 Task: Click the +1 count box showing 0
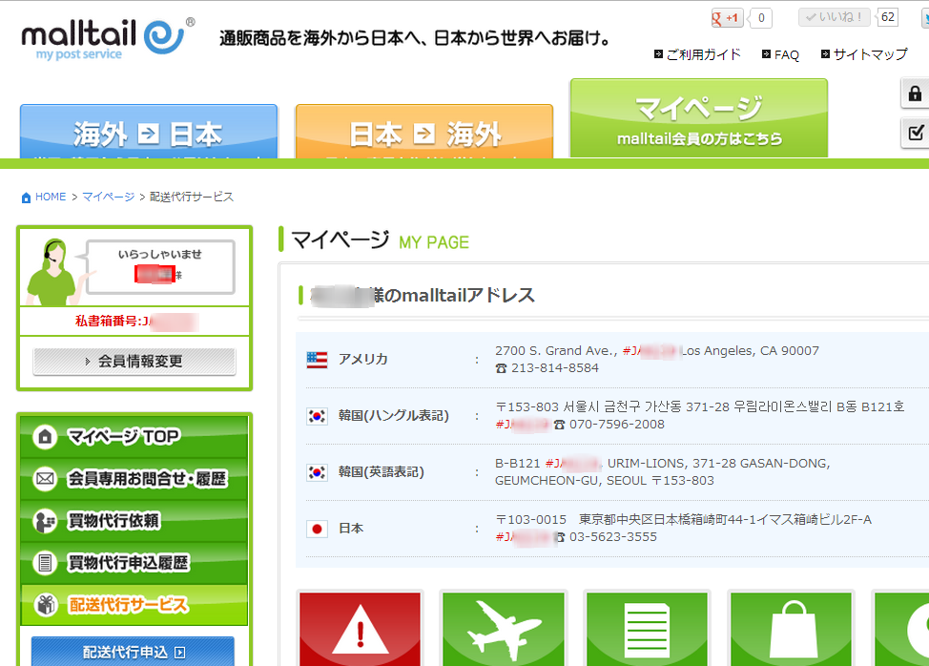click(x=761, y=18)
